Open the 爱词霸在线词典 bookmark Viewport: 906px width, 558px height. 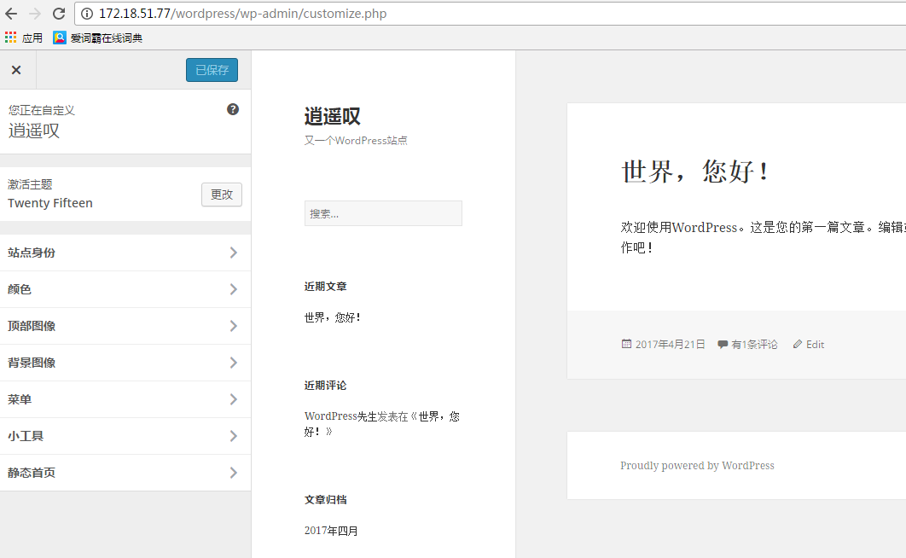pyautogui.click(x=97, y=38)
